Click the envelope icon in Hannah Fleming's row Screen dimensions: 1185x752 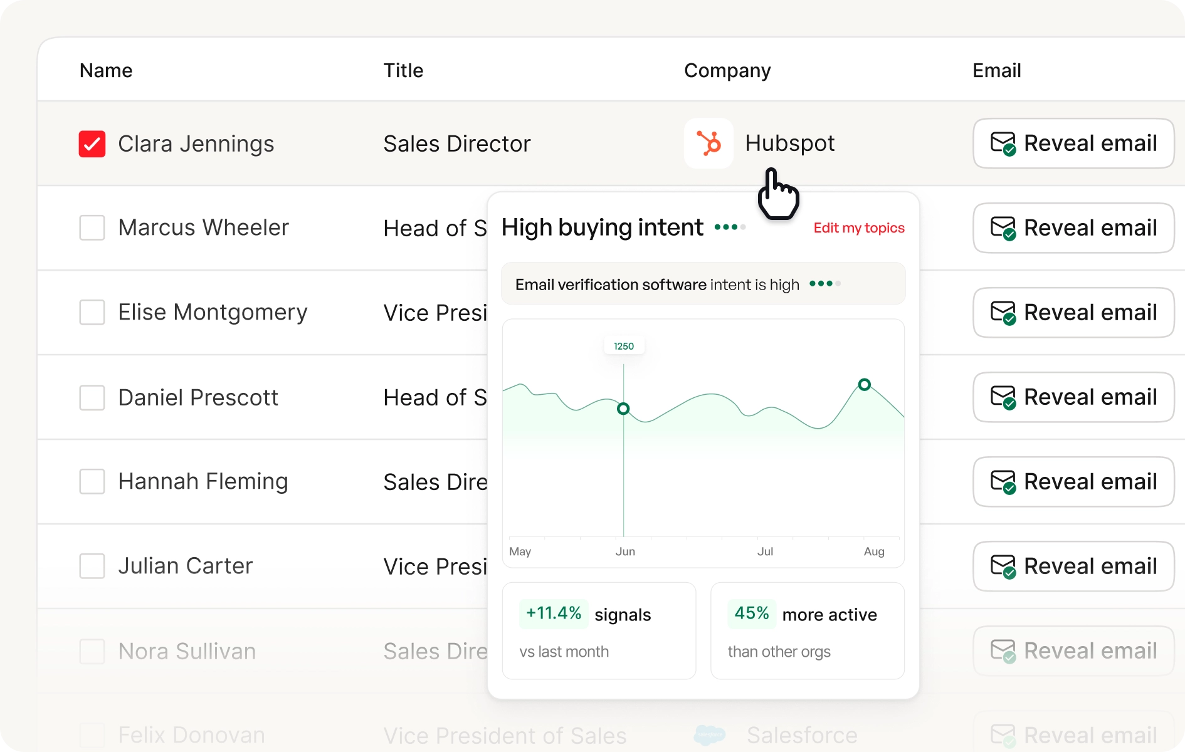[x=1003, y=481]
